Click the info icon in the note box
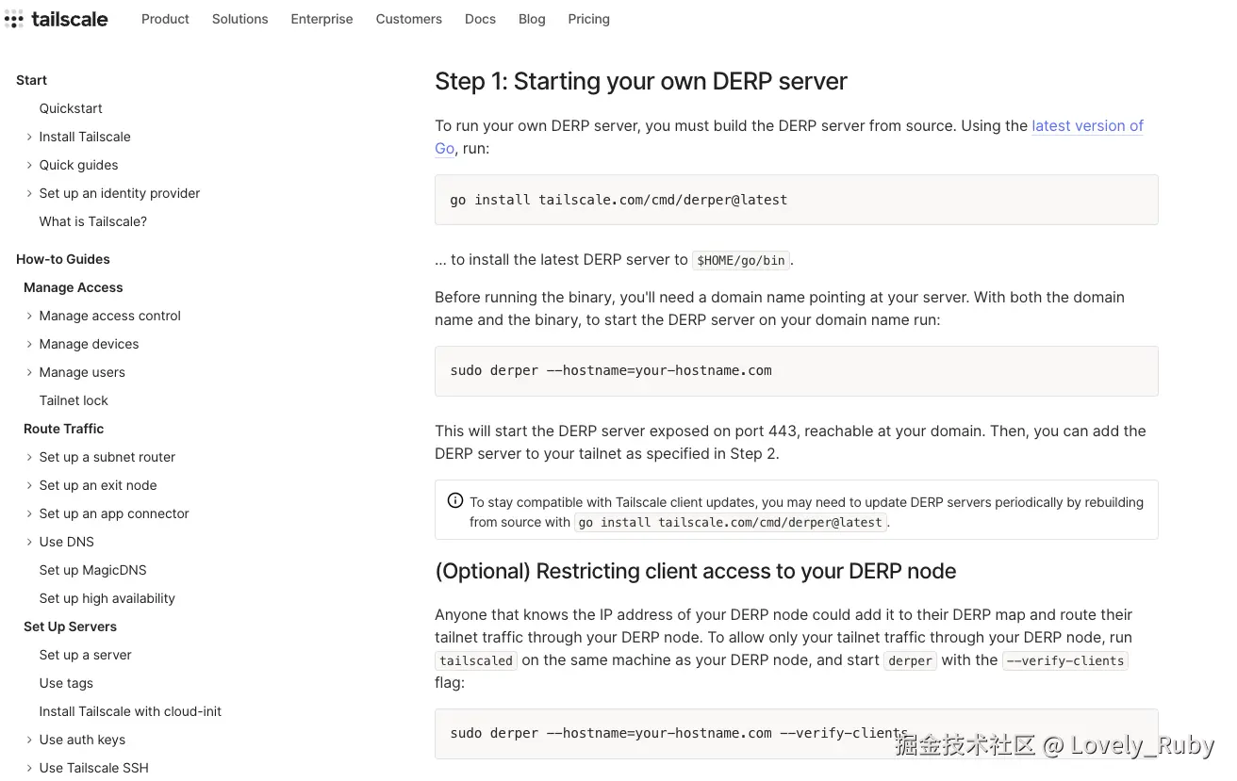1237x781 pixels. pos(455,500)
